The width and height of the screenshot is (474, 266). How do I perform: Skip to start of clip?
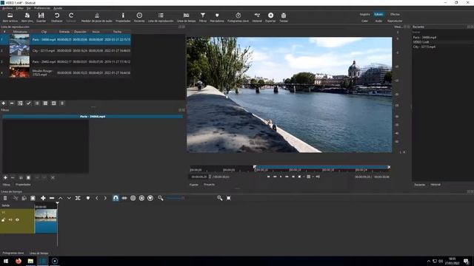pyautogui.click(x=268, y=177)
